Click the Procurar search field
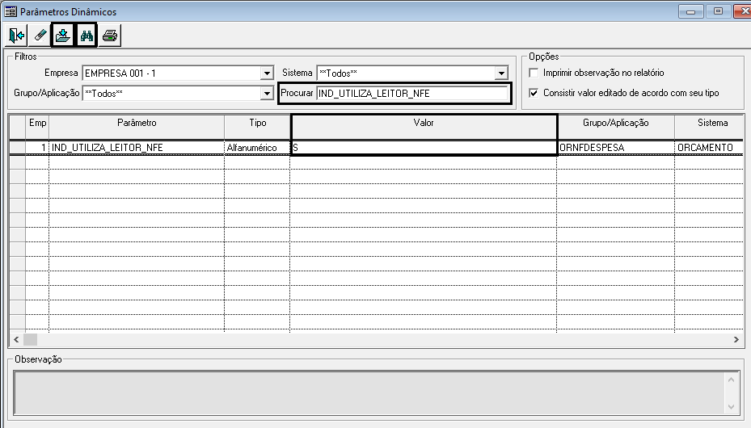This screenshot has height=428, width=751. 412,93
